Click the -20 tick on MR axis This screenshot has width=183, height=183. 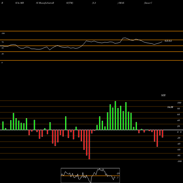(179, 138)
